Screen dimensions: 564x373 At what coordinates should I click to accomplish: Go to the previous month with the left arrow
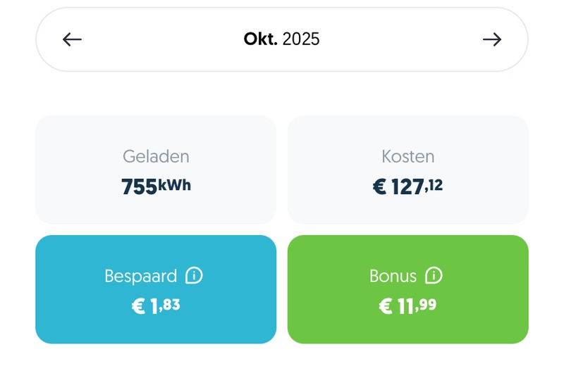(x=72, y=39)
